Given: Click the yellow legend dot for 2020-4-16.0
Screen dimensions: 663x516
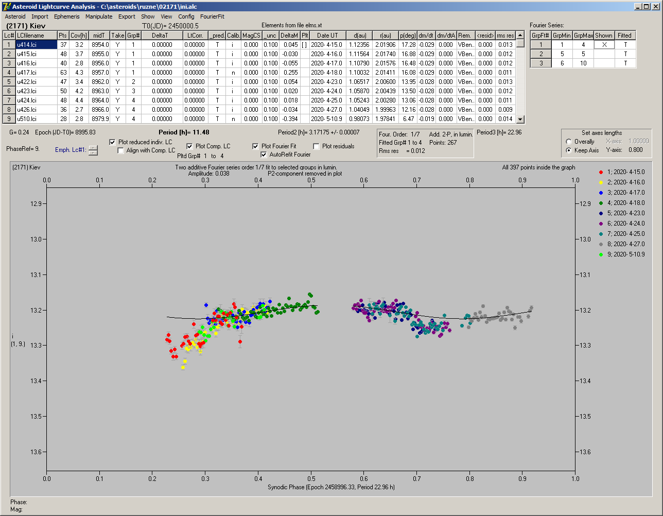Looking at the screenshot, I should pyautogui.click(x=601, y=182).
